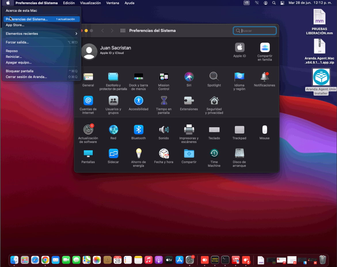Open the Siri preferences pane

tap(189, 77)
